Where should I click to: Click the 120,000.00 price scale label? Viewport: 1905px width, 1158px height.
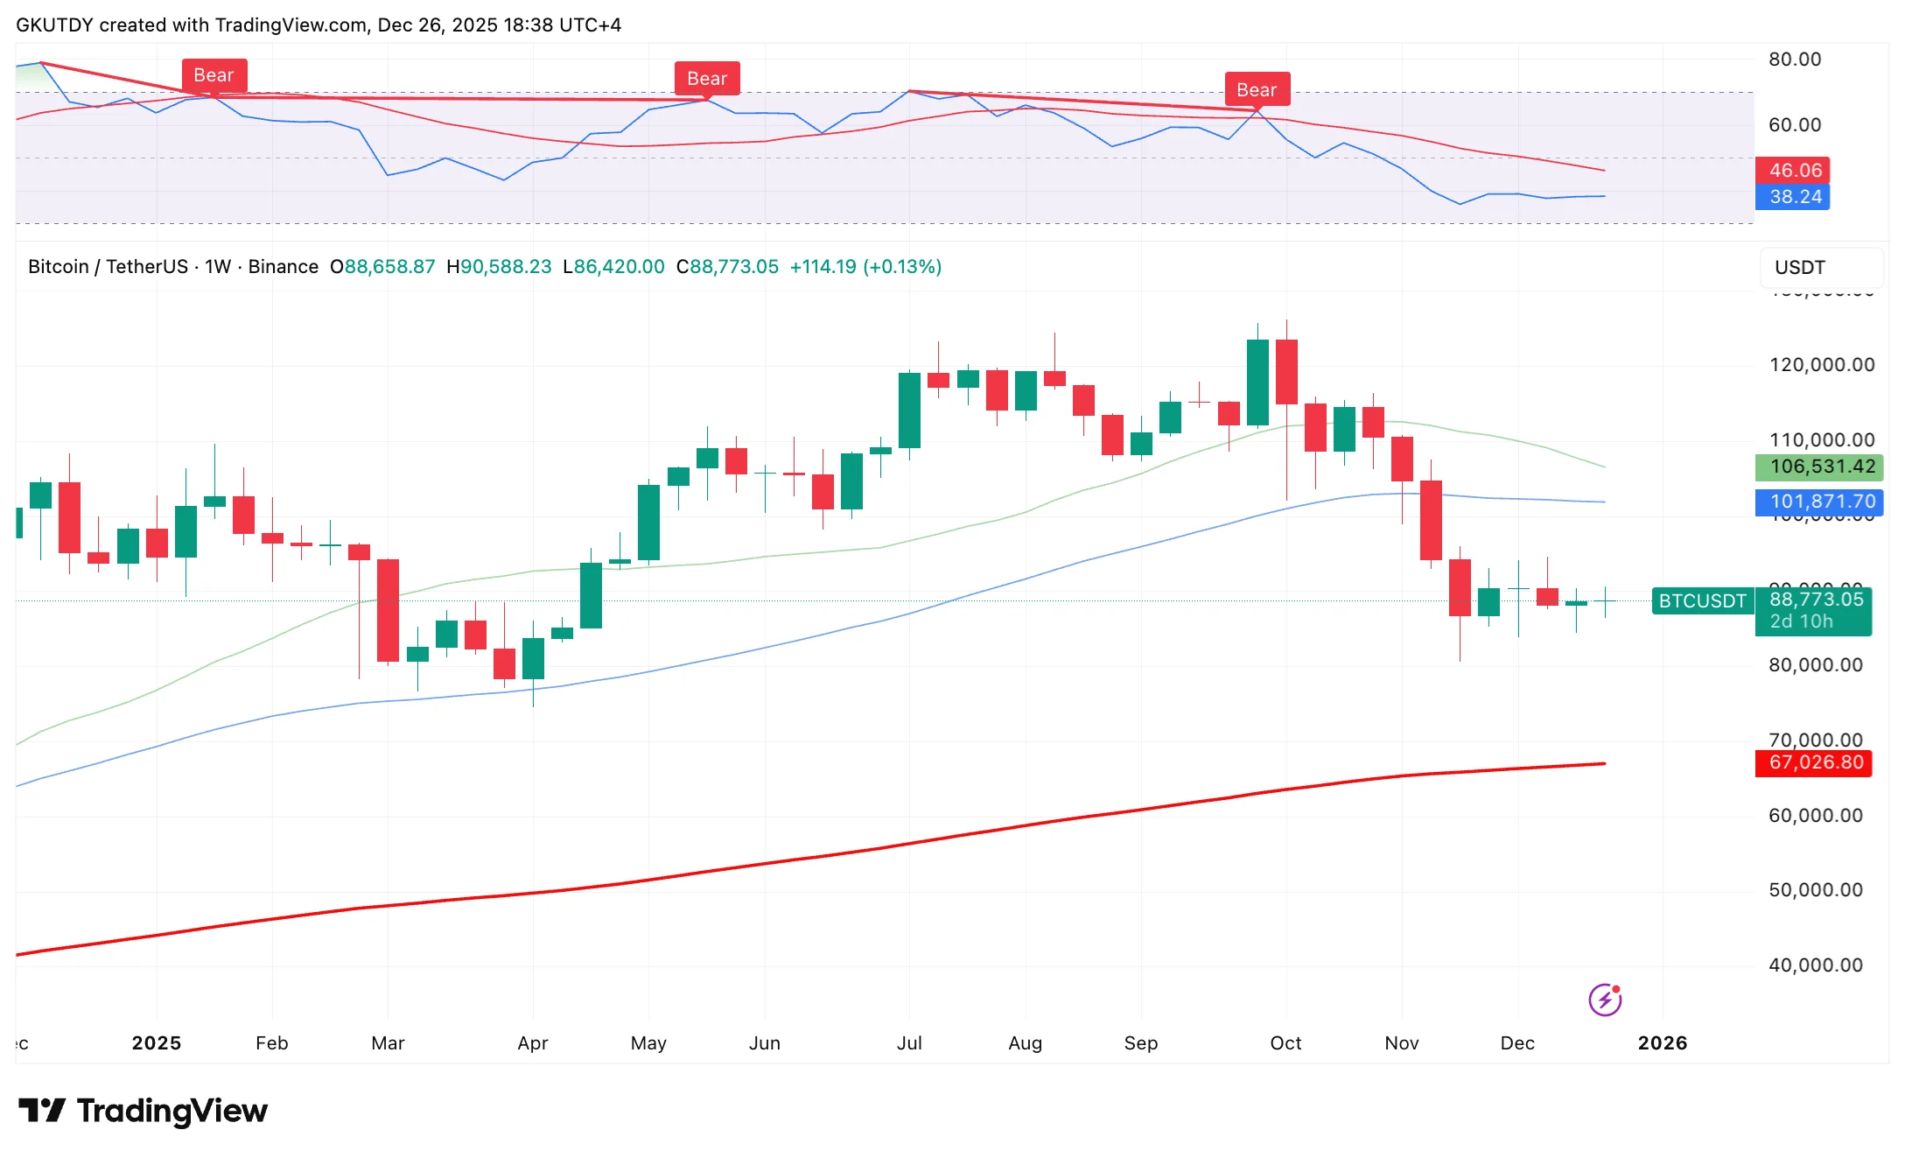[1821, 365]
